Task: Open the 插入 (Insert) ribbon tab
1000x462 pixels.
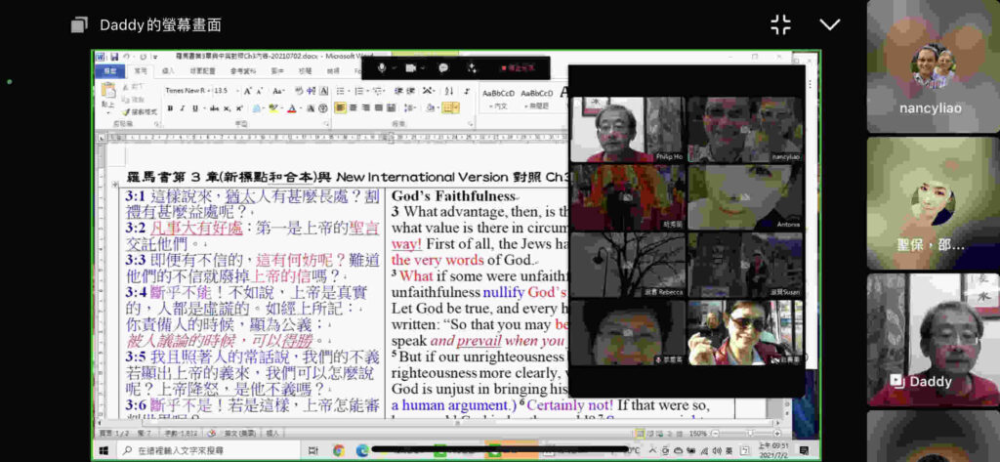Action: click(168, 71)
